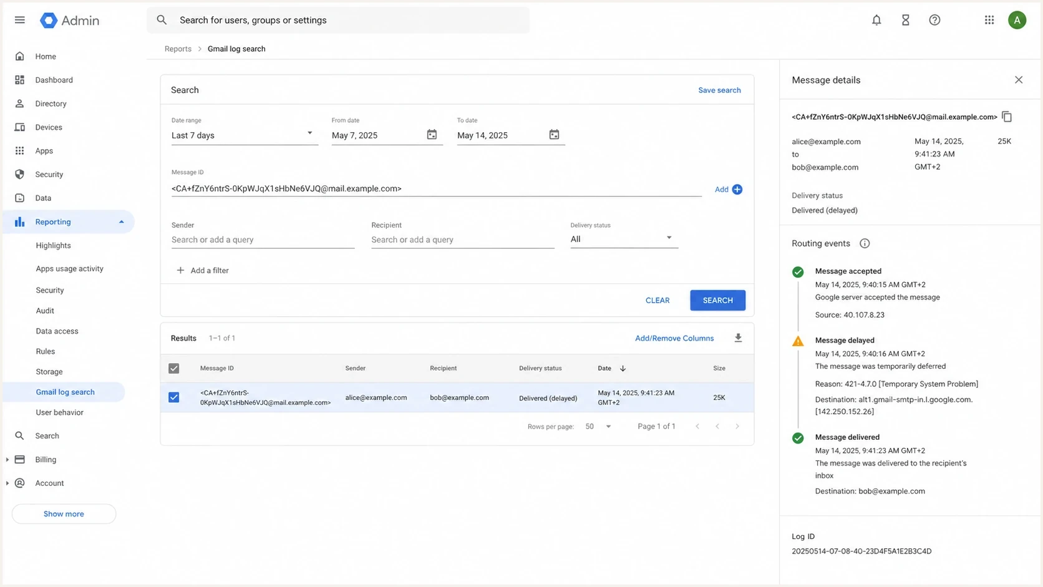
Task: Open the Audit report
Action: point(45,311)
